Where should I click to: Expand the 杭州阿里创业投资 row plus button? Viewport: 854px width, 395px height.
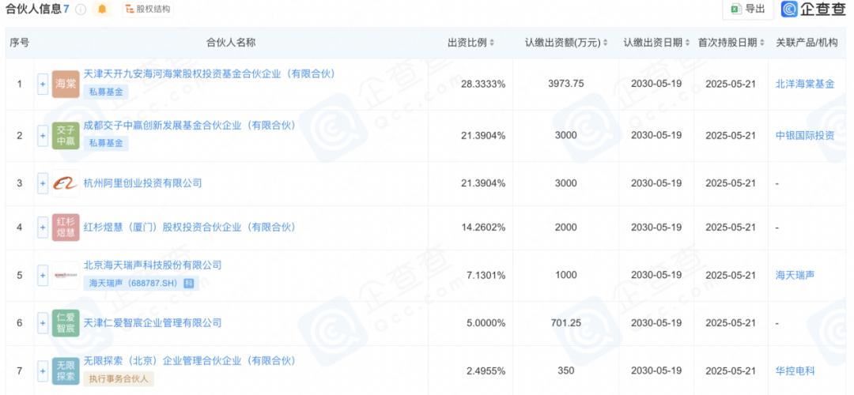43,183
